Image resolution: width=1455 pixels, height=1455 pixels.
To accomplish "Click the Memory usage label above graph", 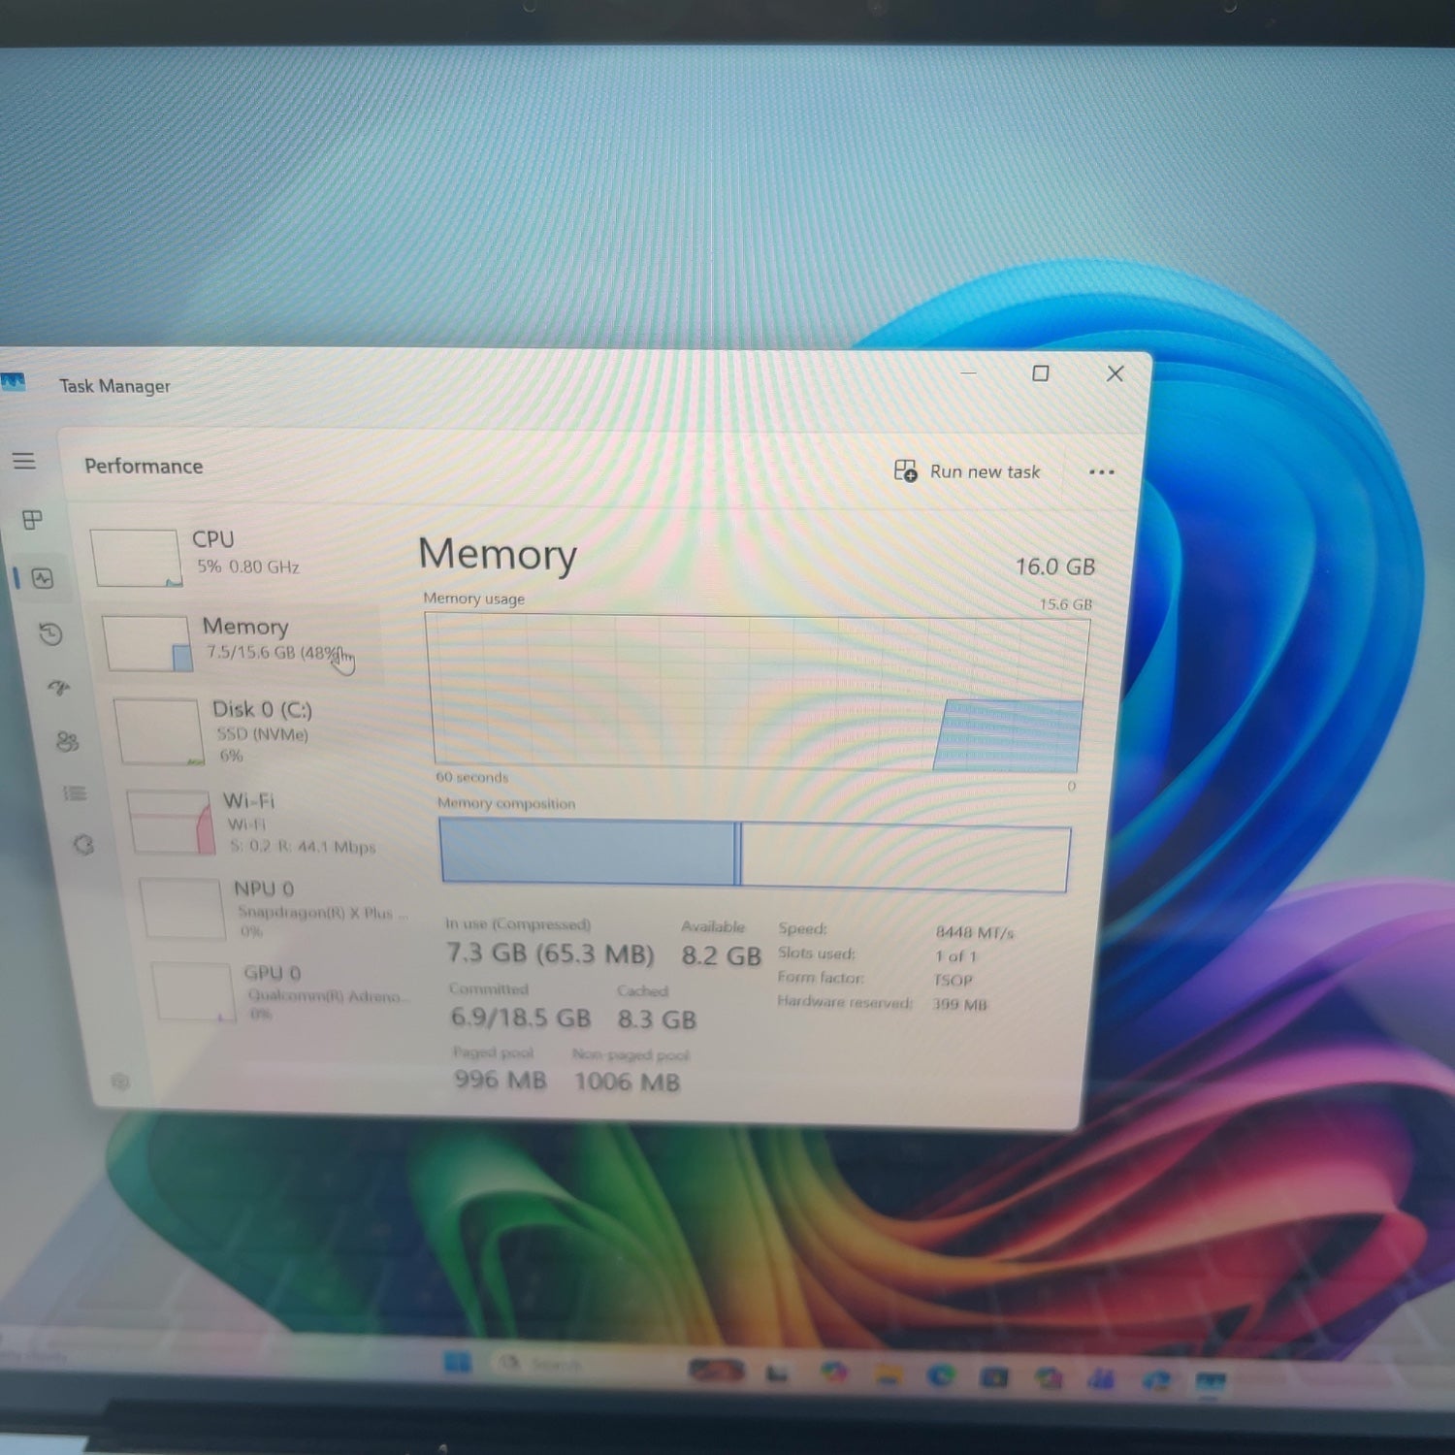I will (473, 598).
